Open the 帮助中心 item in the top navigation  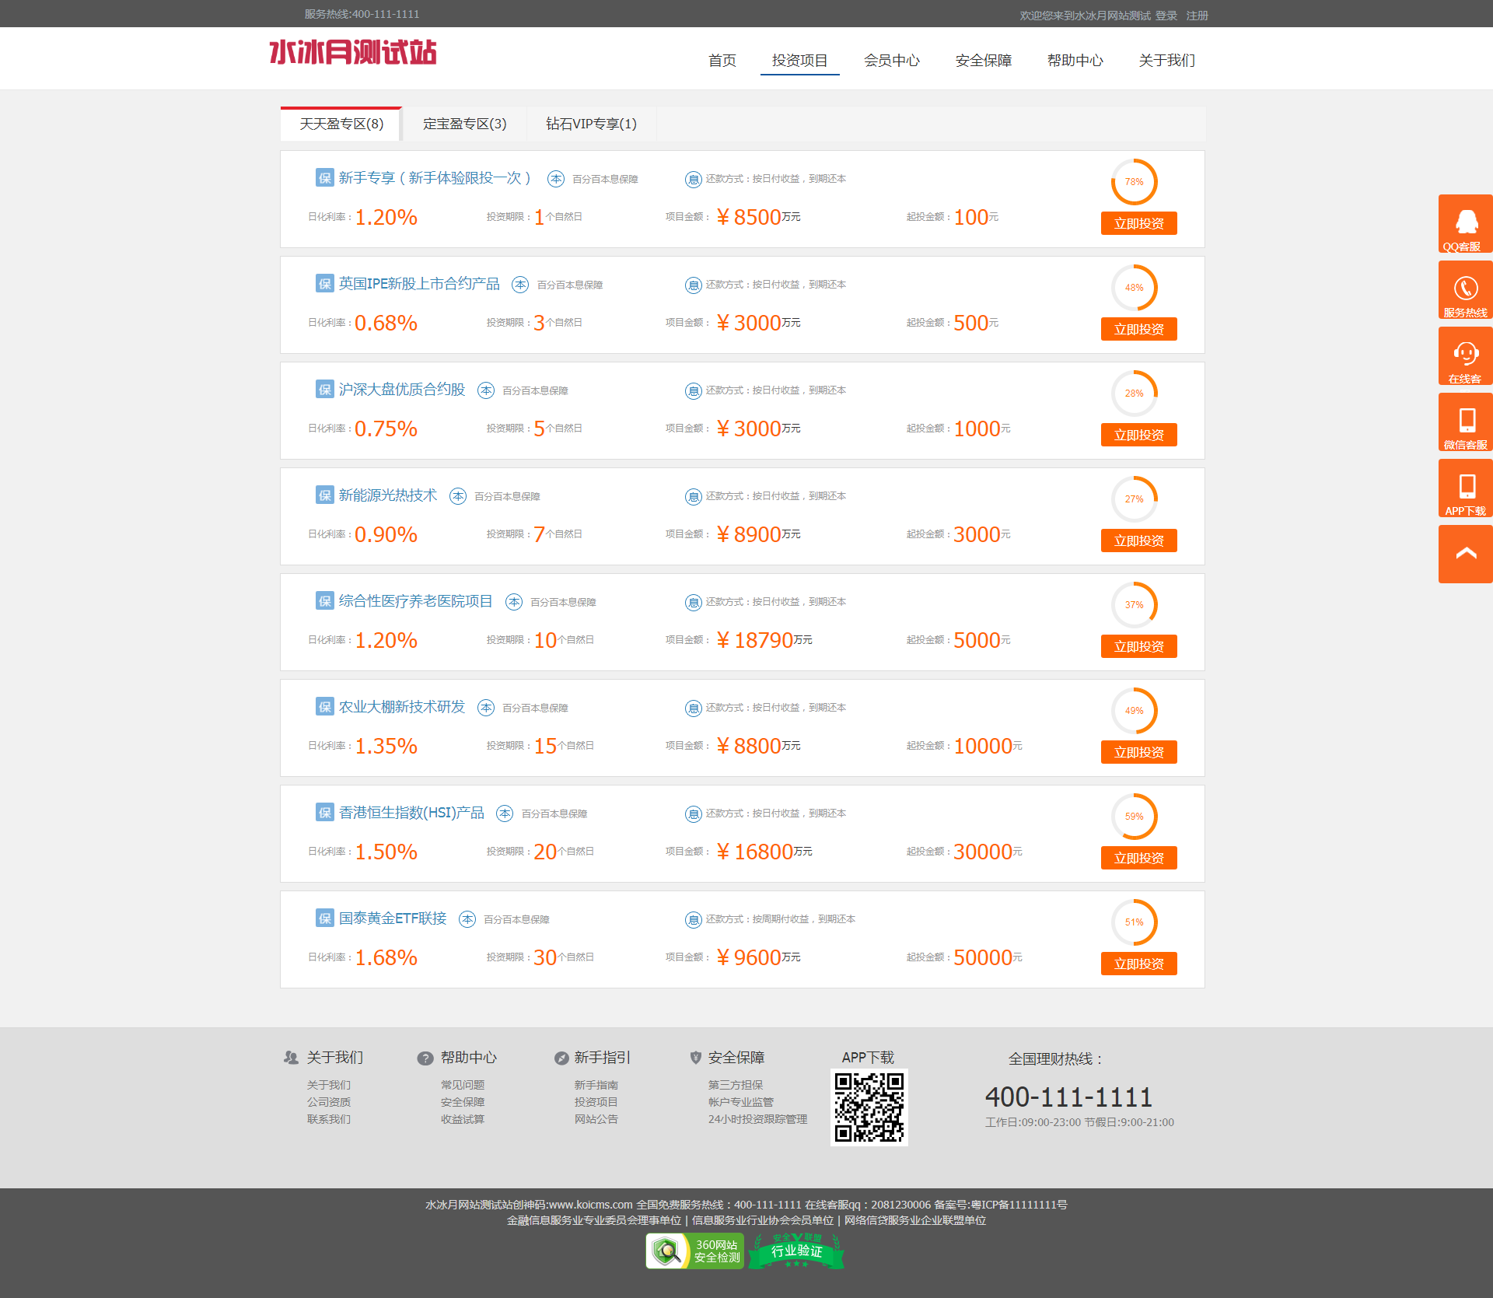pos(1075,61)
